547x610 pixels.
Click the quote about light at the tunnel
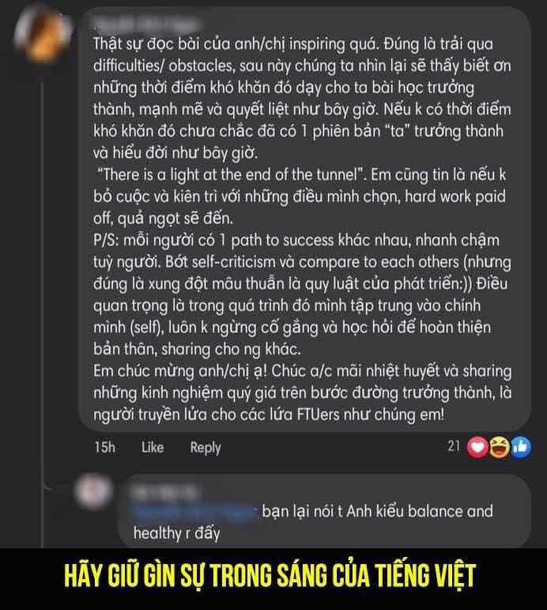(x=232, y=175)
